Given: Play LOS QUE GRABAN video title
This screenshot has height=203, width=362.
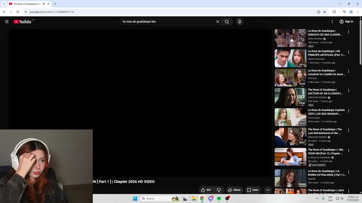Looking at the screenshot, I should pyautogui.click(x=326, y=112).
